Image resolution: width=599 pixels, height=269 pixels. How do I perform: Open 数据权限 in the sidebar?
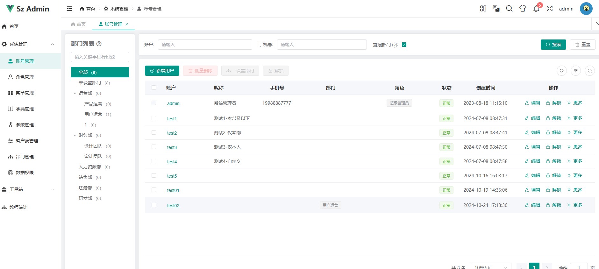tap(30, 173)
